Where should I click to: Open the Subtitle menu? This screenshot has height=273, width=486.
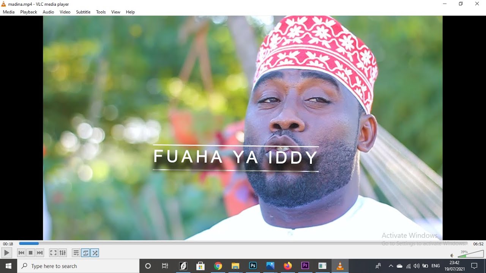83,12
